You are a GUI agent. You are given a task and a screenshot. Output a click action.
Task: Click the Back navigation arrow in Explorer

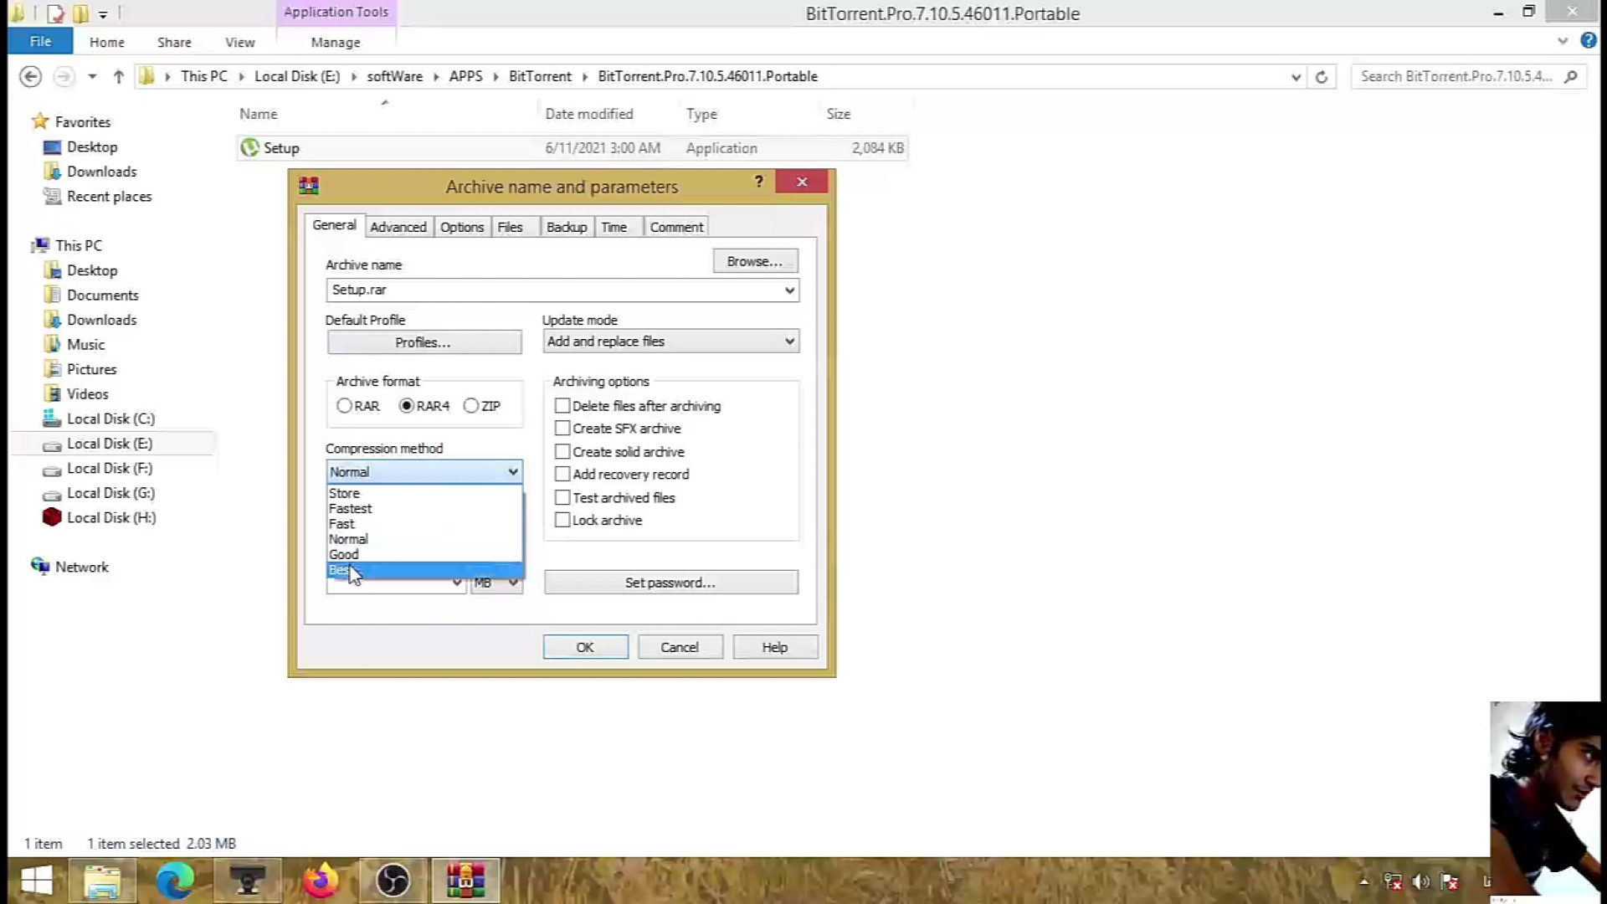point(30,76)
